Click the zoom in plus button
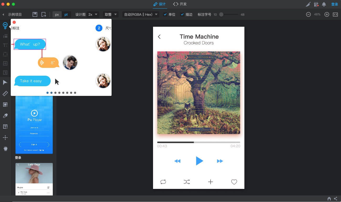 click(x=327, y=14)
